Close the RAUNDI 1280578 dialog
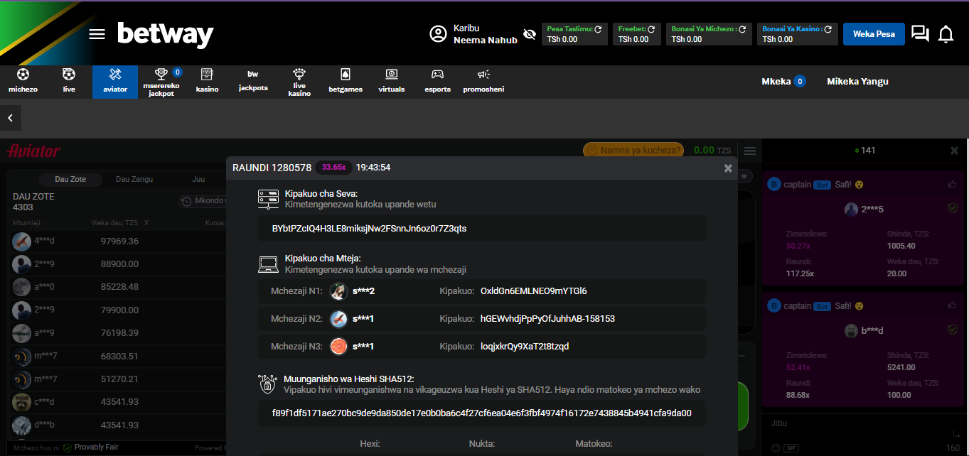Viewport: 969px width, 456px height. (x=728, y=168)
